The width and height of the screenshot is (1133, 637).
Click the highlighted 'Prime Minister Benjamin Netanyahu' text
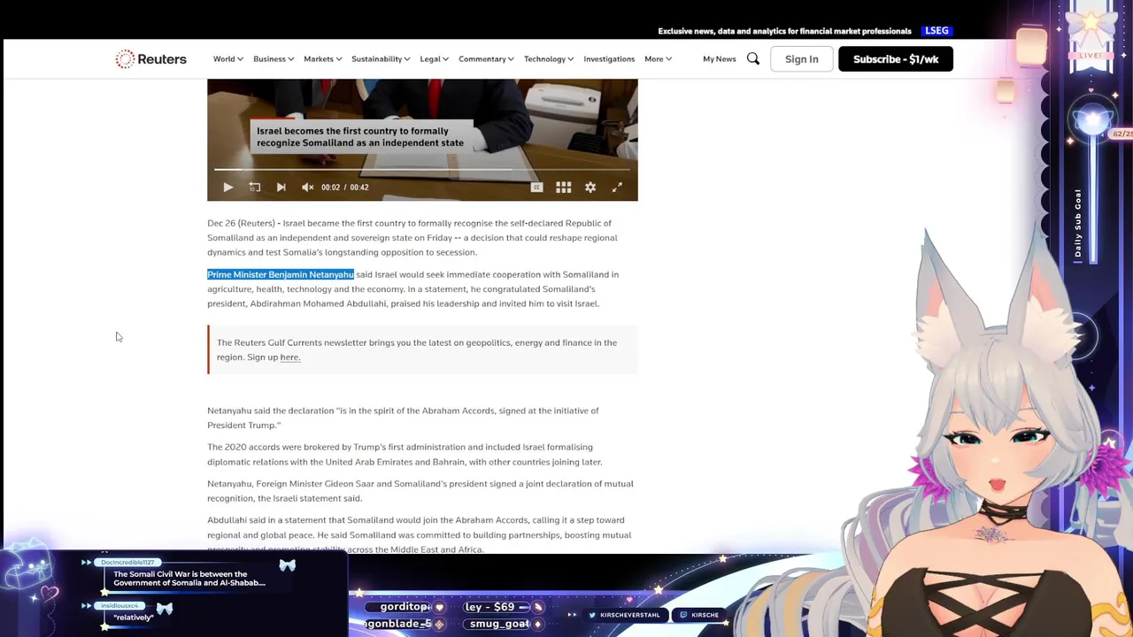(281, 274)
